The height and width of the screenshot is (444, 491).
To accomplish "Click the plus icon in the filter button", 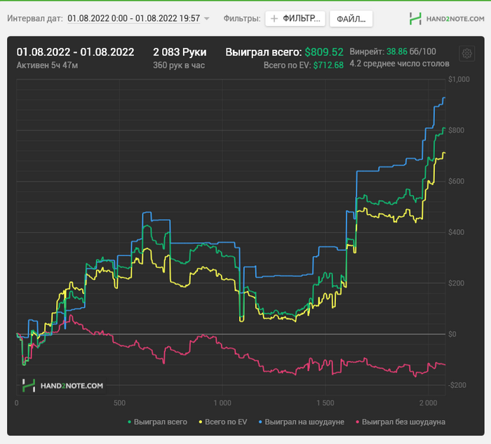I will 274,19.
